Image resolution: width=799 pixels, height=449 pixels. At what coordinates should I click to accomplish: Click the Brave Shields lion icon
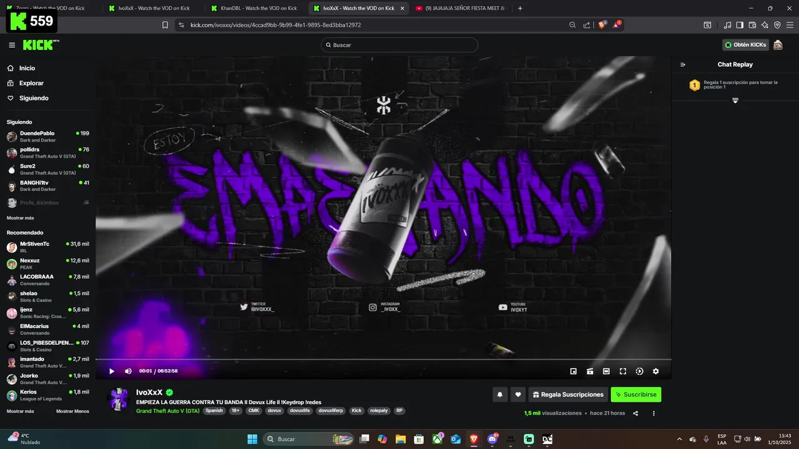coord(602,25)
